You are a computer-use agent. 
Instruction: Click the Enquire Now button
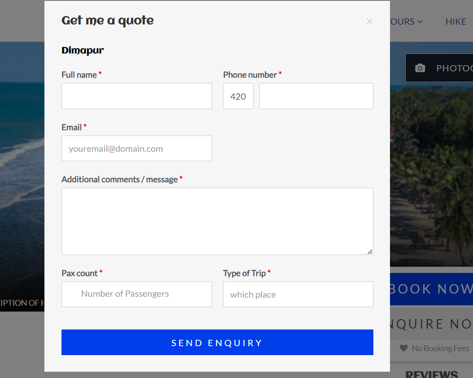(431, 324)
